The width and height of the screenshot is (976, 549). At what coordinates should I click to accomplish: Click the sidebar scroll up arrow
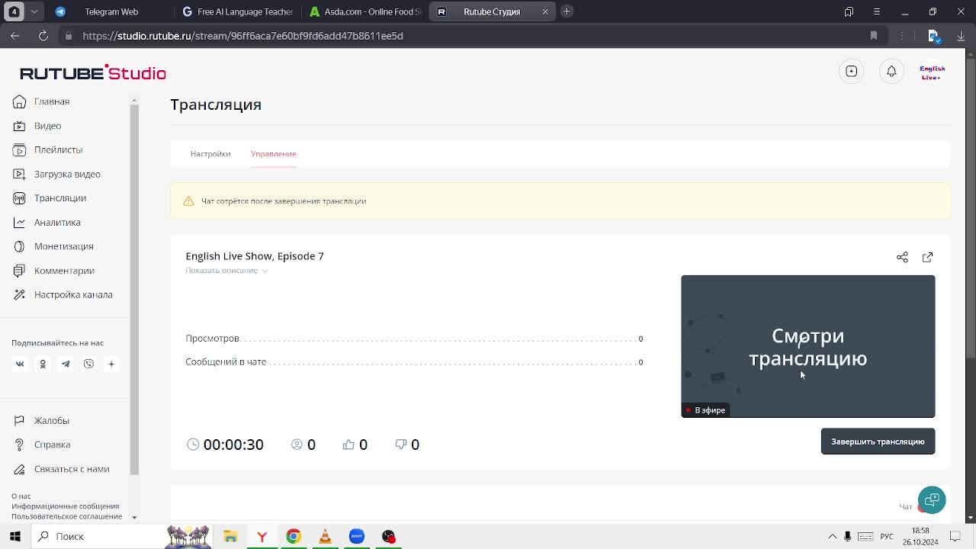[x=134, y=101]
